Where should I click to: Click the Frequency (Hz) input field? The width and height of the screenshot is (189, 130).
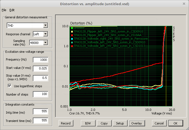(40, 60)
